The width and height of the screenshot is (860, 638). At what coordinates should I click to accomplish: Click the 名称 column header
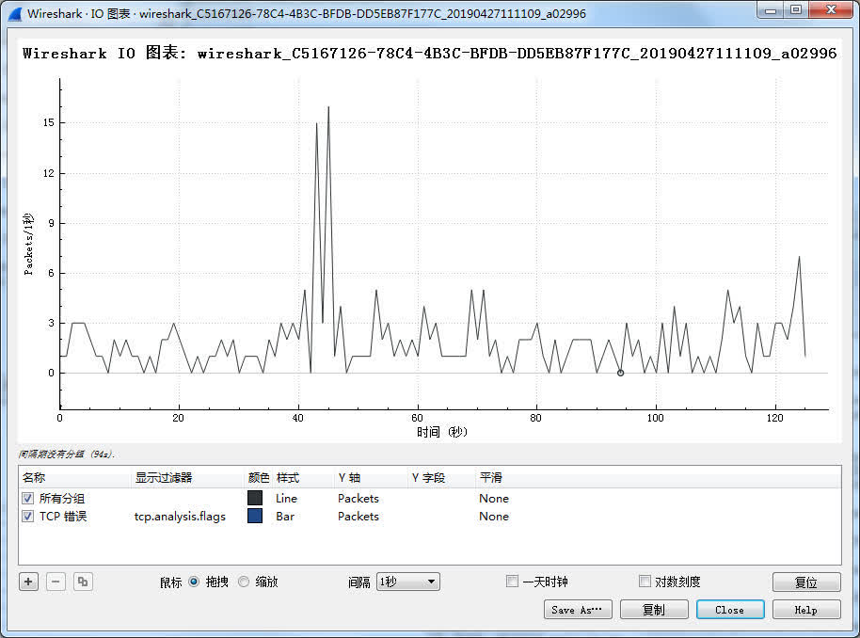tap(34, 478)
